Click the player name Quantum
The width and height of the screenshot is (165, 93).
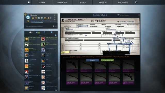click(x=35, y=15)
